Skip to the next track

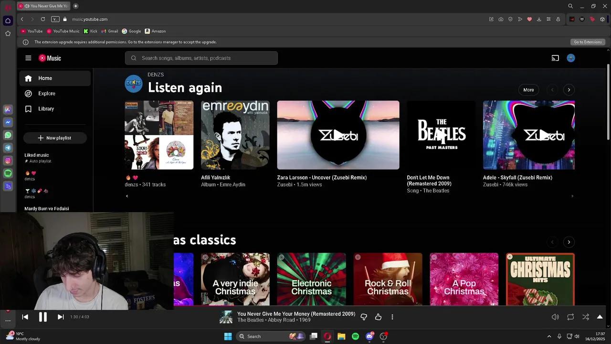[x=61, y=317]
